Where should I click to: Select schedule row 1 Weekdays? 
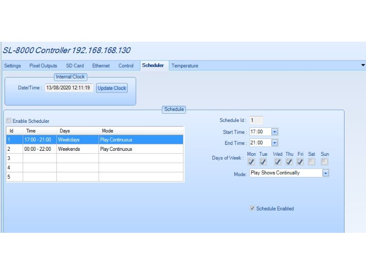pos(95,140)
